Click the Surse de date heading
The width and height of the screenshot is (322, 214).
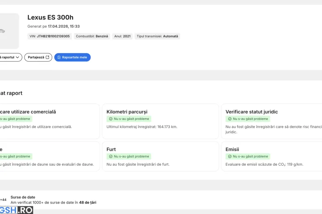coord(23,197)
